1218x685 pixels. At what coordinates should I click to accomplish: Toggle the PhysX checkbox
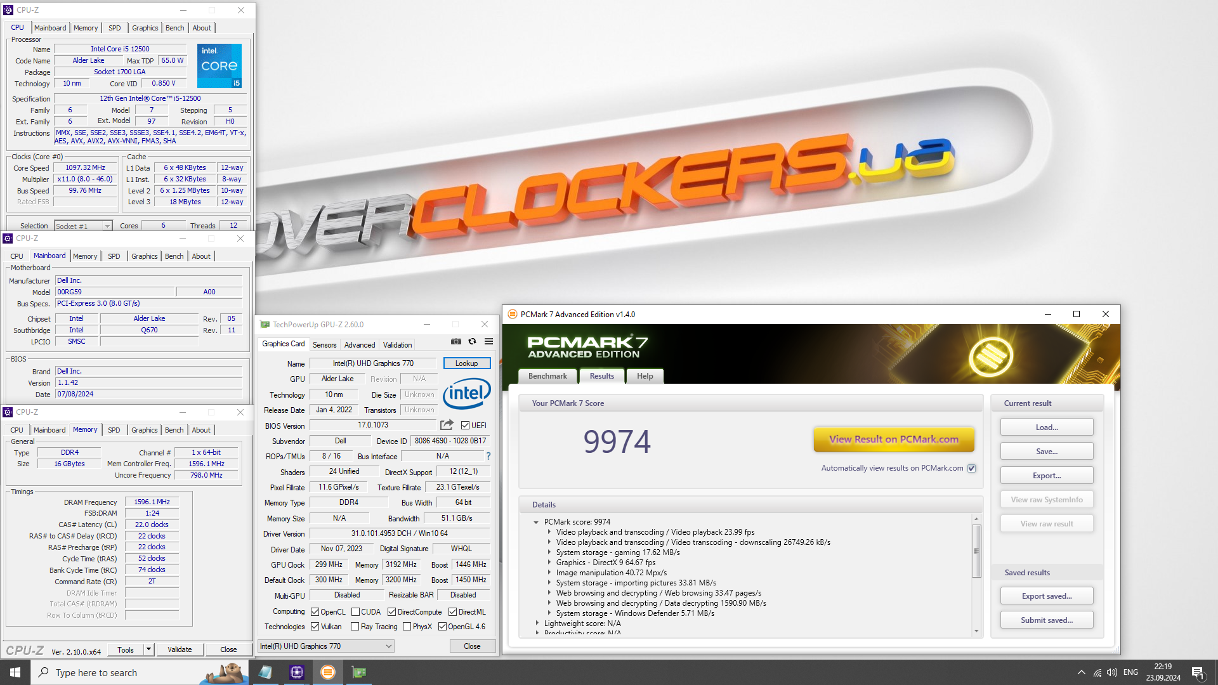[x=407, y=627]
